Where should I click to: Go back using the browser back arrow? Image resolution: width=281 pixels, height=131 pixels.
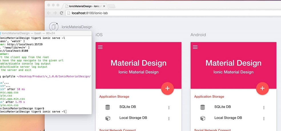click(x=49, y=13)
